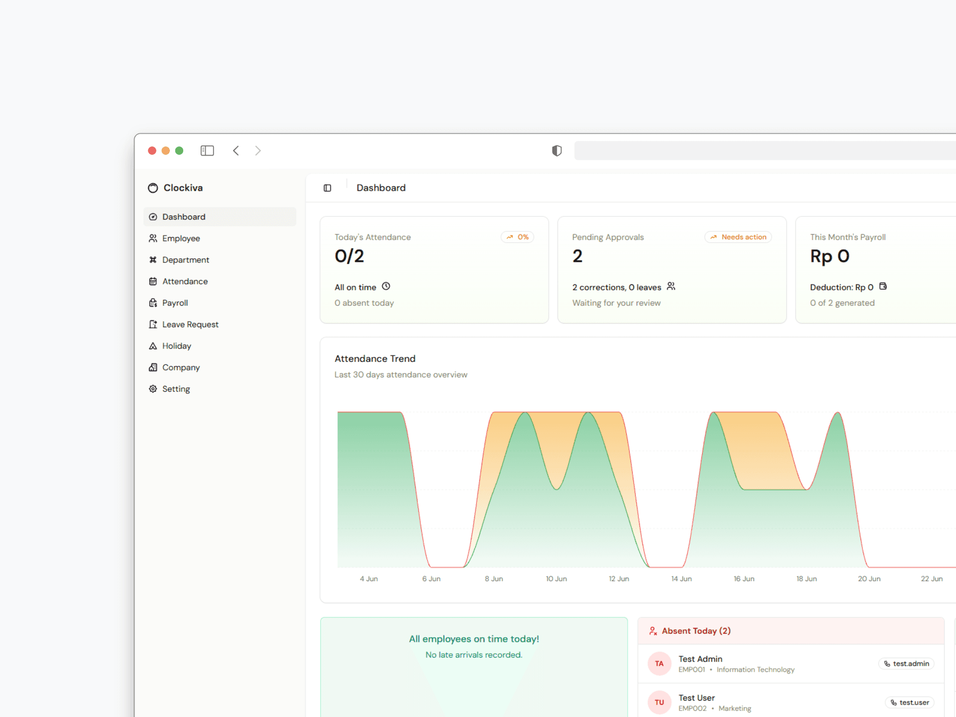
Task: Click the All employees on time today message
Action: point(474,639)
